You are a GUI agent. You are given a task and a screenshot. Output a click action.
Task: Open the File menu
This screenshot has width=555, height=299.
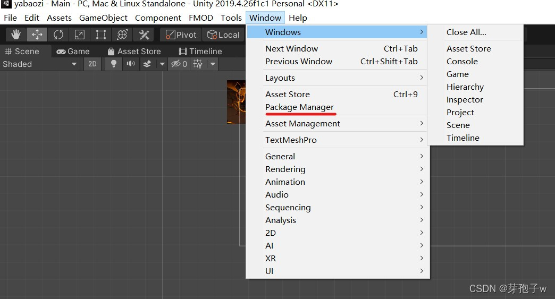tap(10, 18)
